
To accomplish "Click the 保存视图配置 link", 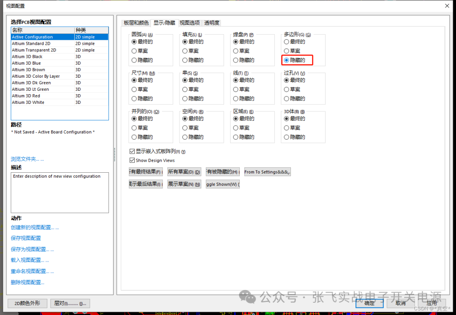I will [x=26, y=238].
